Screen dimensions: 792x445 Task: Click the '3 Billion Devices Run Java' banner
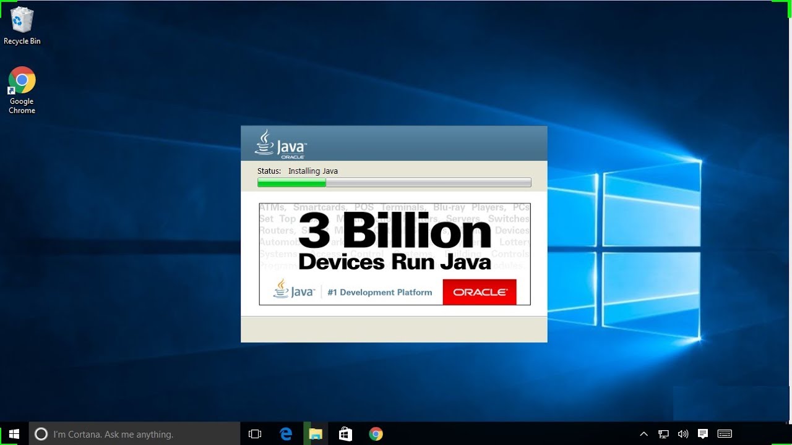[x=395, y=254]
